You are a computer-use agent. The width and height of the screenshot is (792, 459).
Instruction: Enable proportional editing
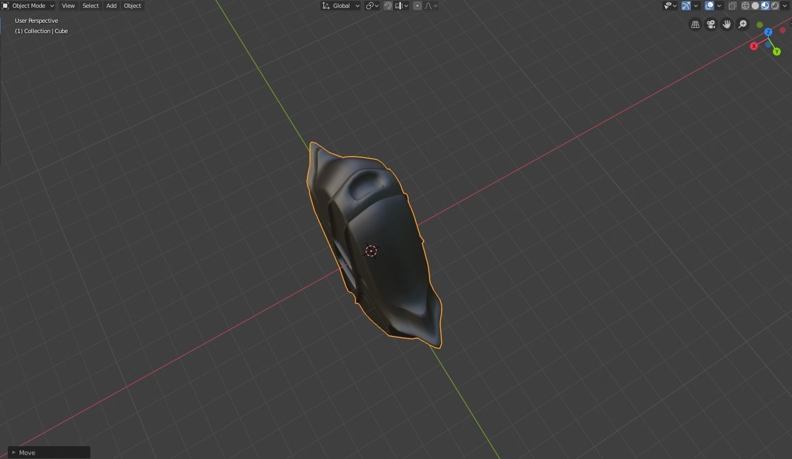(417, 6)
